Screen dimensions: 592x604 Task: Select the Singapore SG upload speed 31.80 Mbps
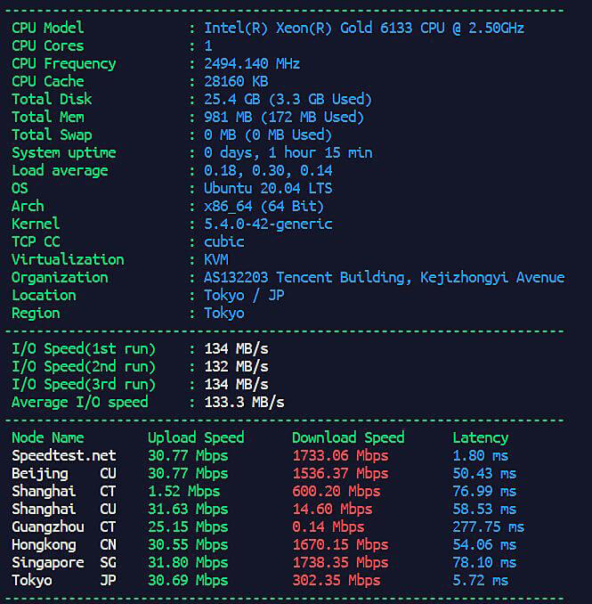pos(188,563)
